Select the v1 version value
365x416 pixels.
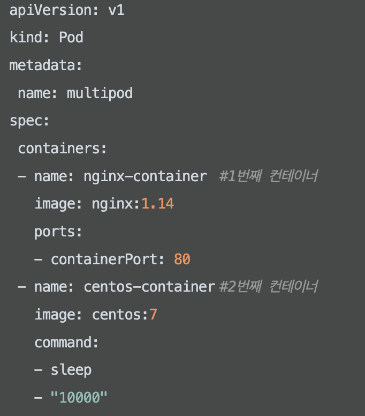[x=116, y=10]
